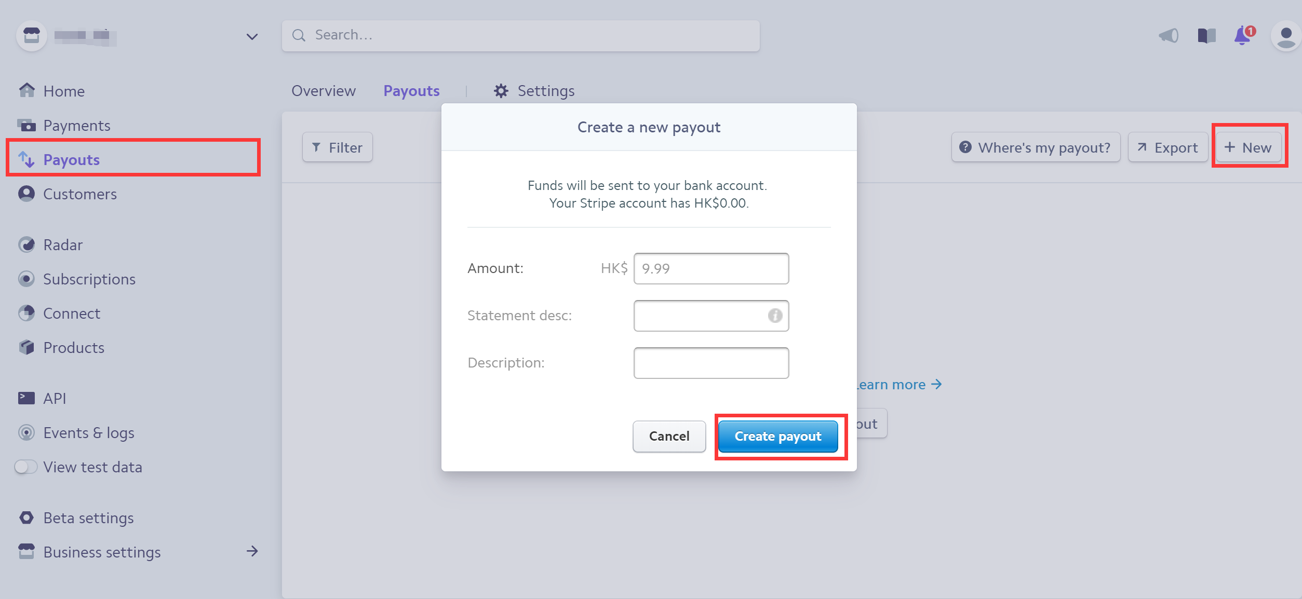Click the info icon in Statement desc field
This screenshot has height=599, width=1302.
click(775, 315)
